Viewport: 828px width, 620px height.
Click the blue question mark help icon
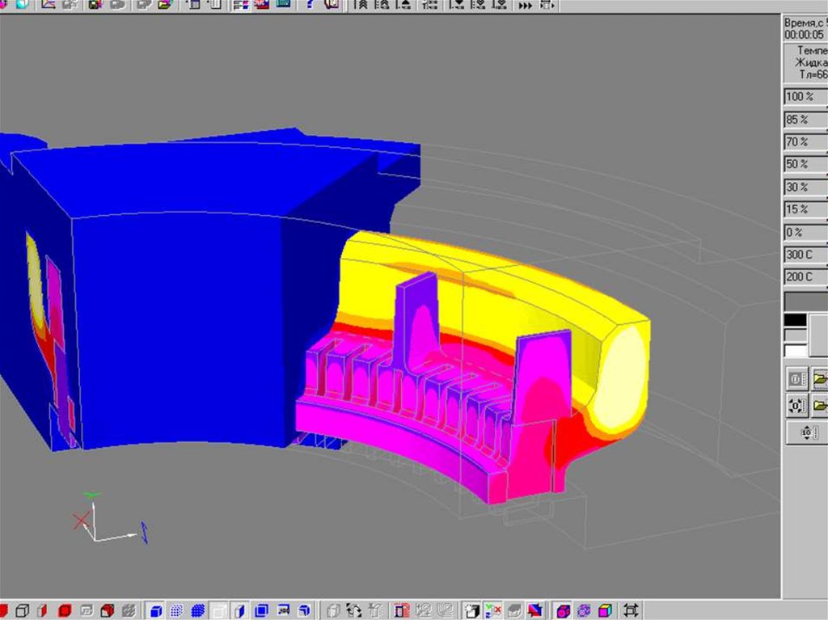pos(310,5)
